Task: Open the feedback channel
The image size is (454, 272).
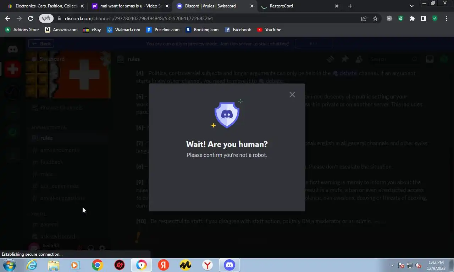Action: coord(68,162)
